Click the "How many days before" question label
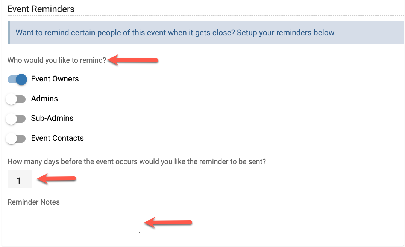The width and height of the screenshot is (405, 247). click(x=137, y=162)
